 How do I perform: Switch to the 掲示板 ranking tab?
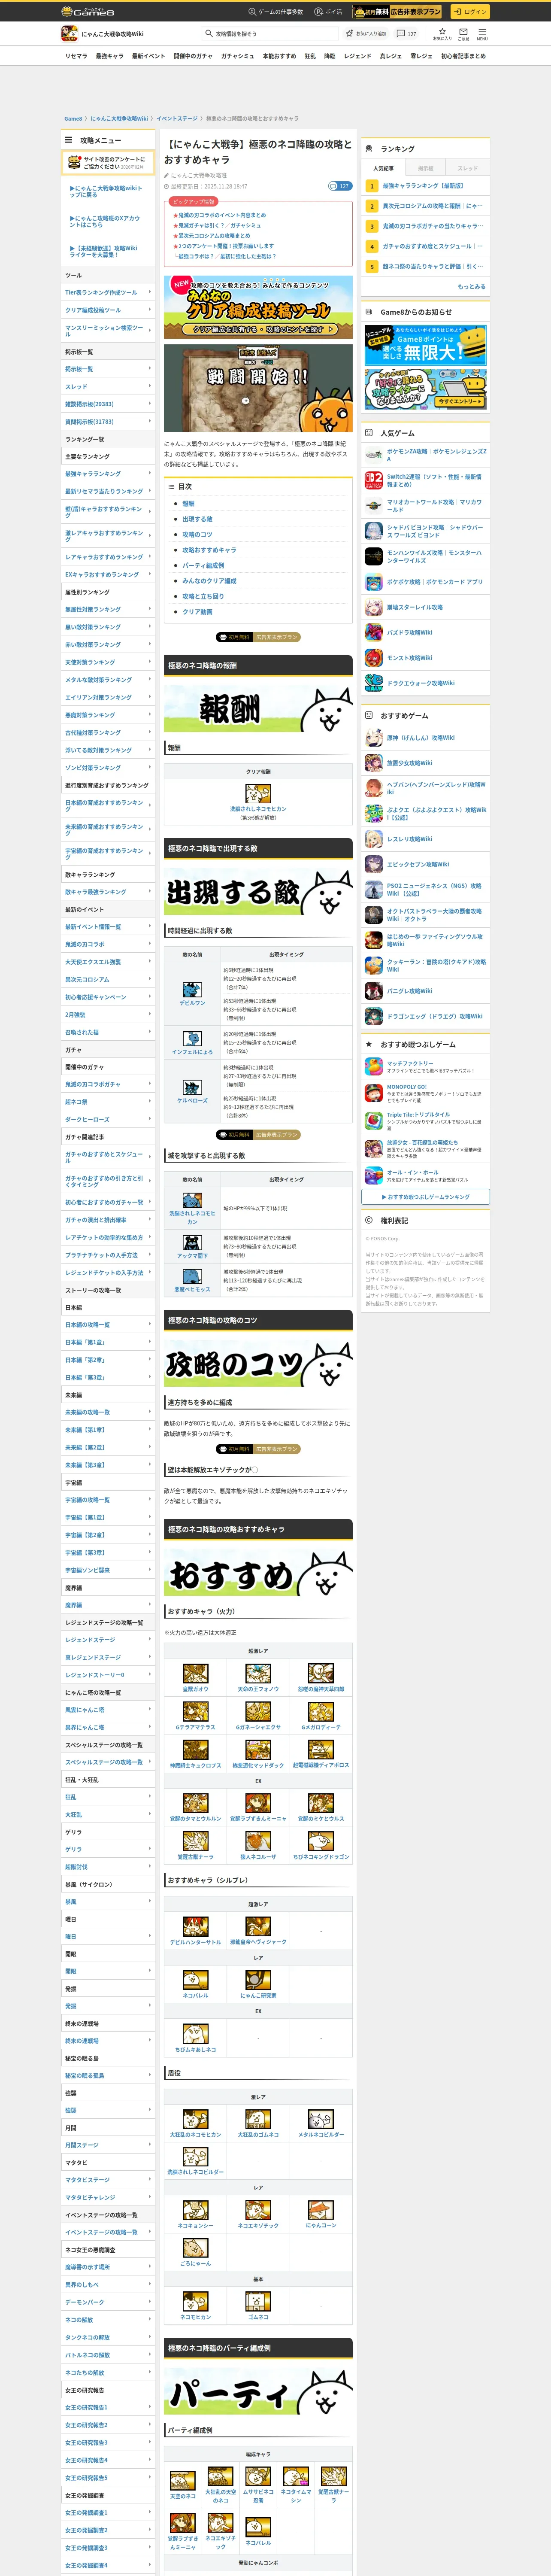pos(426,168)
